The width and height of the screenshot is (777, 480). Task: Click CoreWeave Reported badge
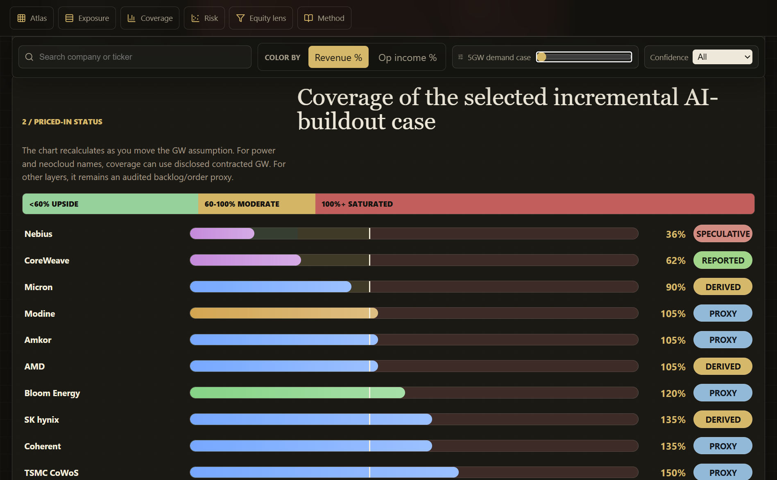pyautogui.click(x=723, y=260)
